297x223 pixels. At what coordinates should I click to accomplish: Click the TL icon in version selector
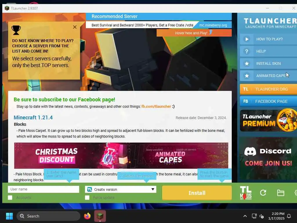point(90,189)
